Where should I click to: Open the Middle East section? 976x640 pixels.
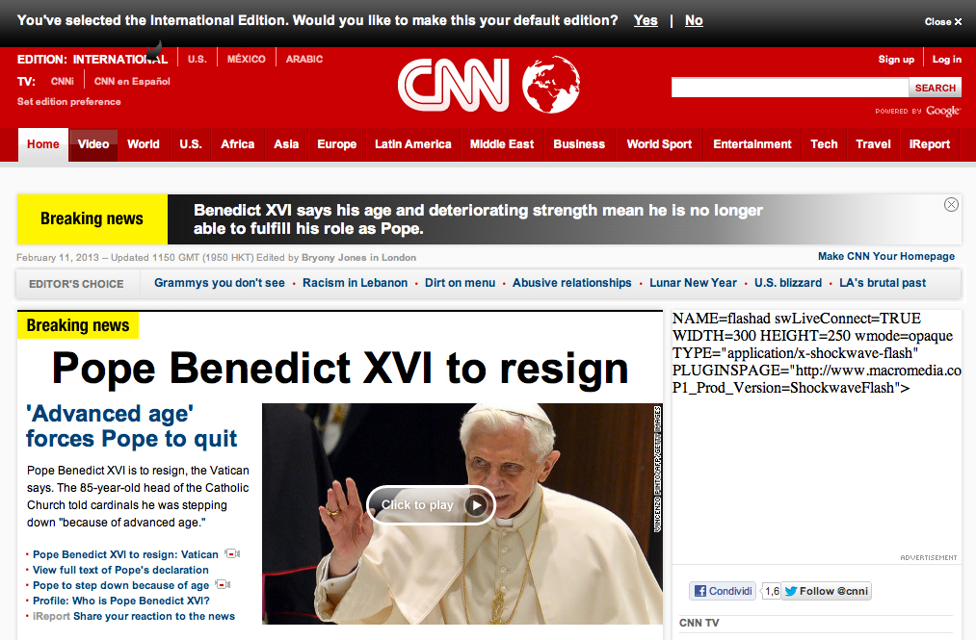click(x=502, y=144)
